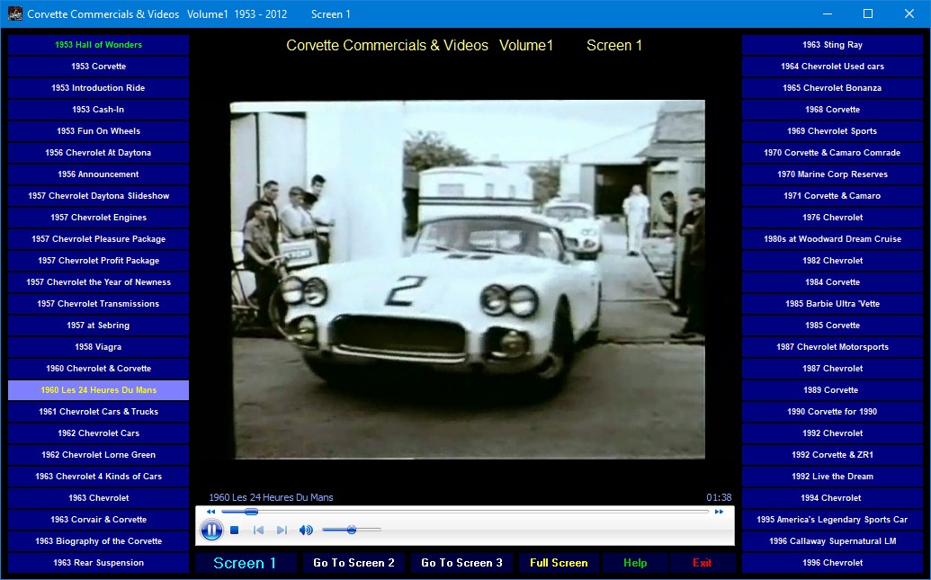This screenshot has width=931, height=580.
Task: Open the Help button
Action: (x=635, y=563)
